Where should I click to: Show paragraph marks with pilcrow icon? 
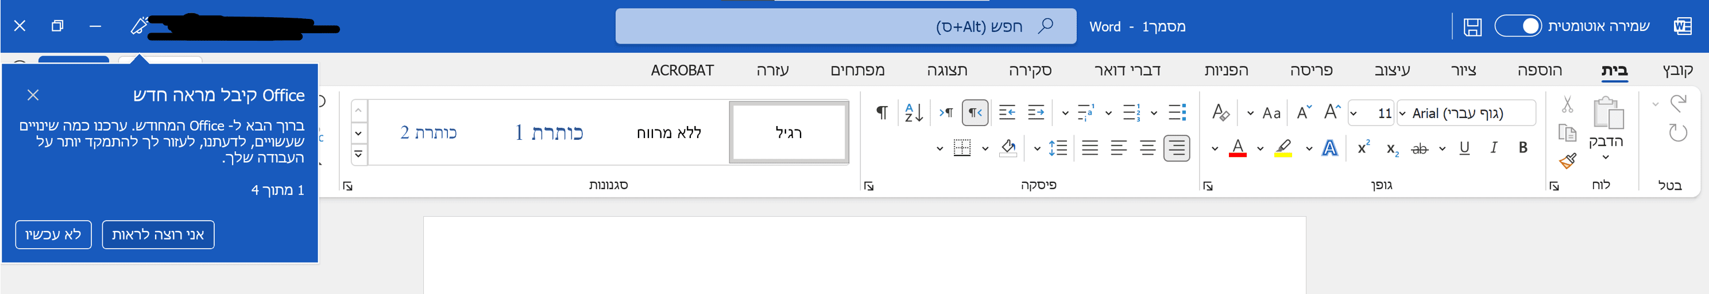881,113
